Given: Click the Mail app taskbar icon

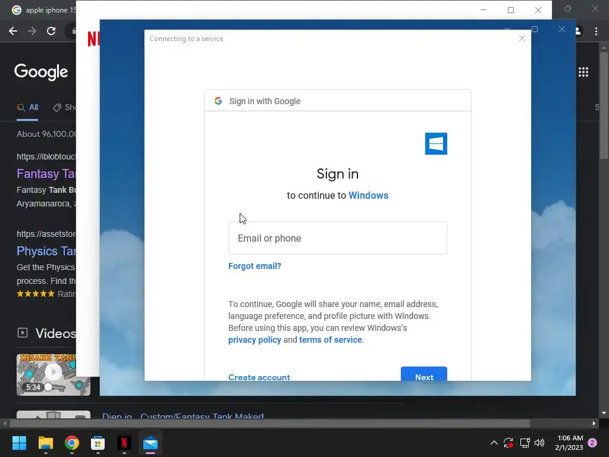Looking at the screenshot, I should (x=150, y=443).
